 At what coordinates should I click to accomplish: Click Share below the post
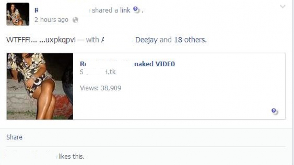pos(14,137)
